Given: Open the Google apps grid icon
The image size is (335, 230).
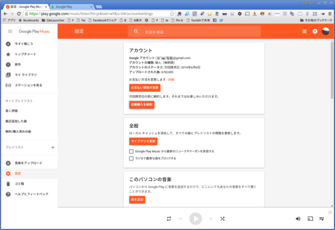Looking at the screenshot, I should [305, 31].
